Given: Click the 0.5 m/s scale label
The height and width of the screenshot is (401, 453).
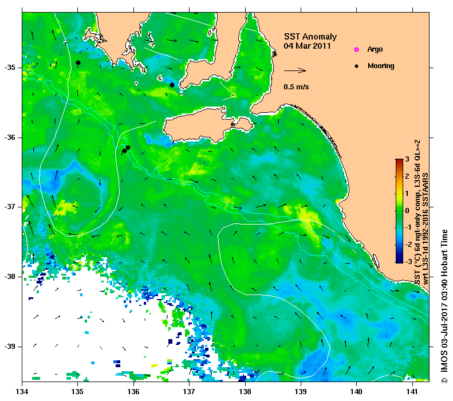Looking at the screenshot, I should click(296, 87).
